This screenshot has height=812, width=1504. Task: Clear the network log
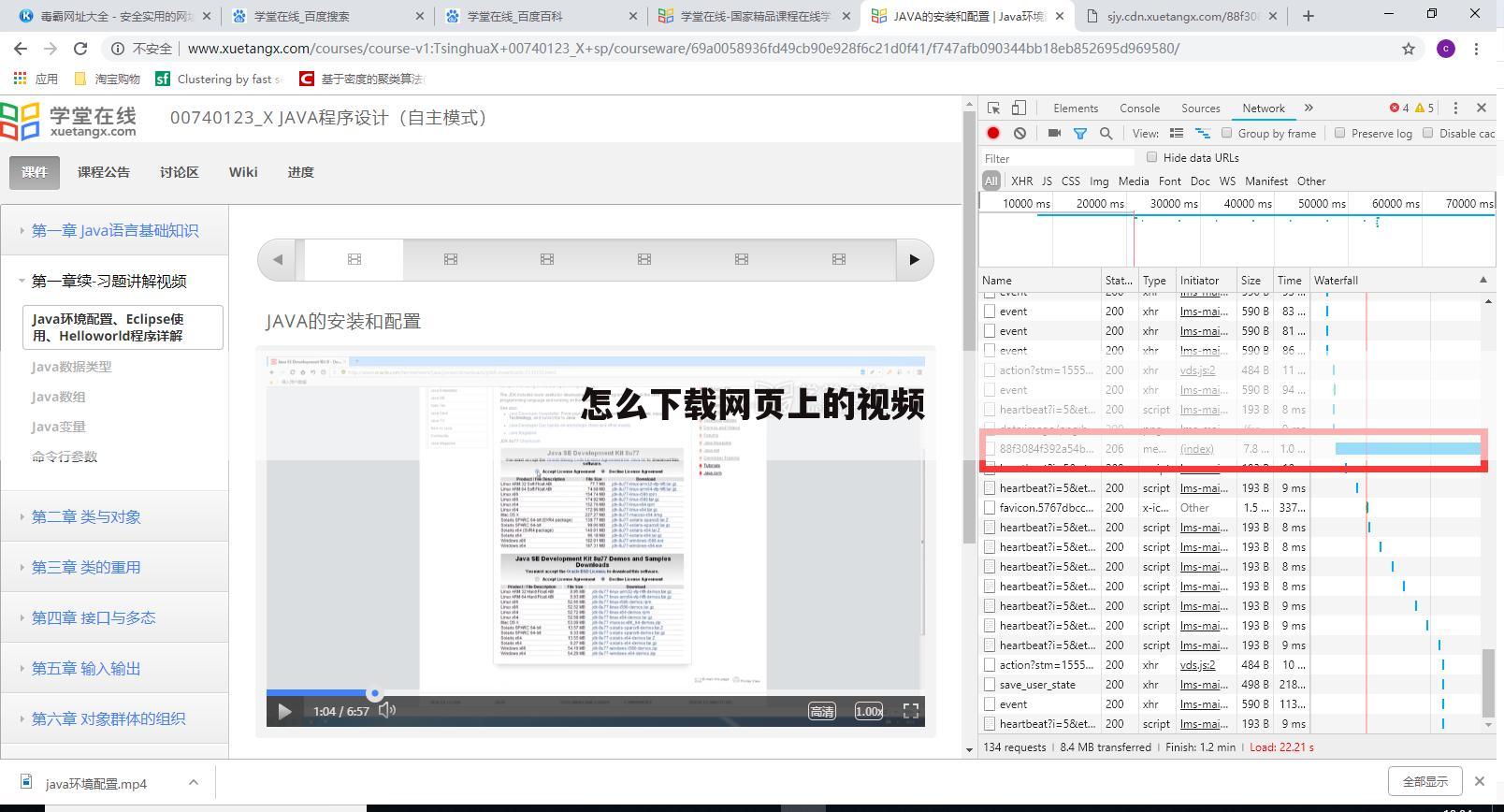click(1020, 134)
